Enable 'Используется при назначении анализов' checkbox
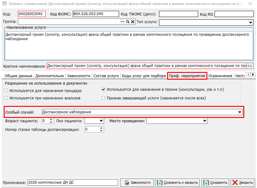 click(6, 98)
